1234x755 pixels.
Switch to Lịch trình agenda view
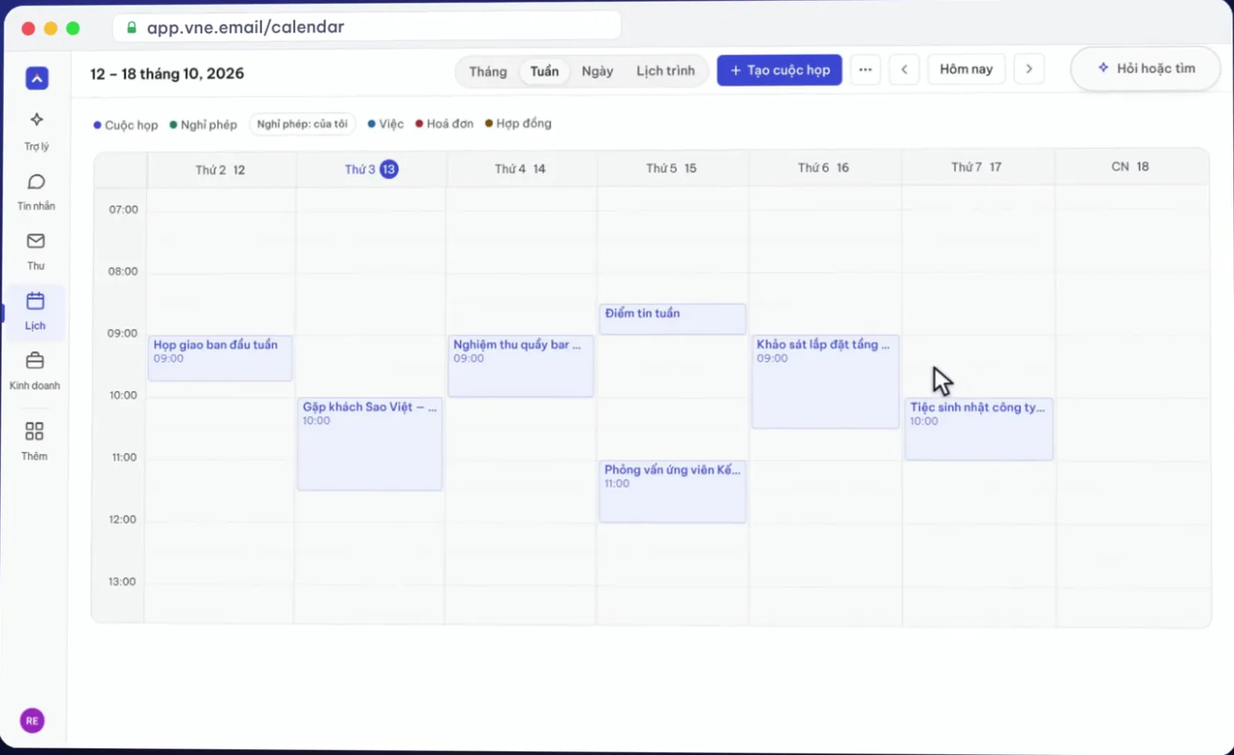click(x=666, y=71)
